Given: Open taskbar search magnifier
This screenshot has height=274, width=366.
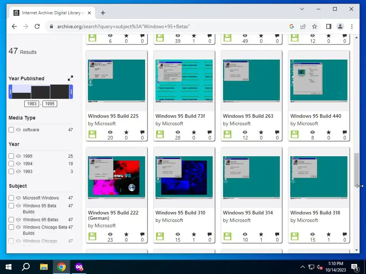Looking at the screenshot, I should 26,267.
